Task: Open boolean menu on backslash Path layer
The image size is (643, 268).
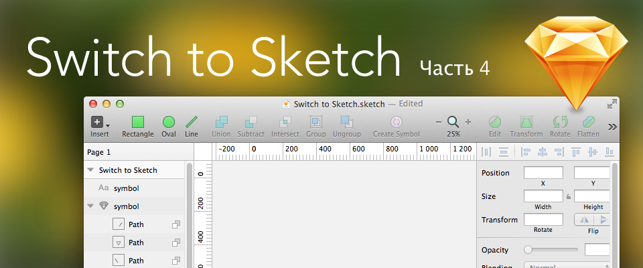Action: click(176, 261)
